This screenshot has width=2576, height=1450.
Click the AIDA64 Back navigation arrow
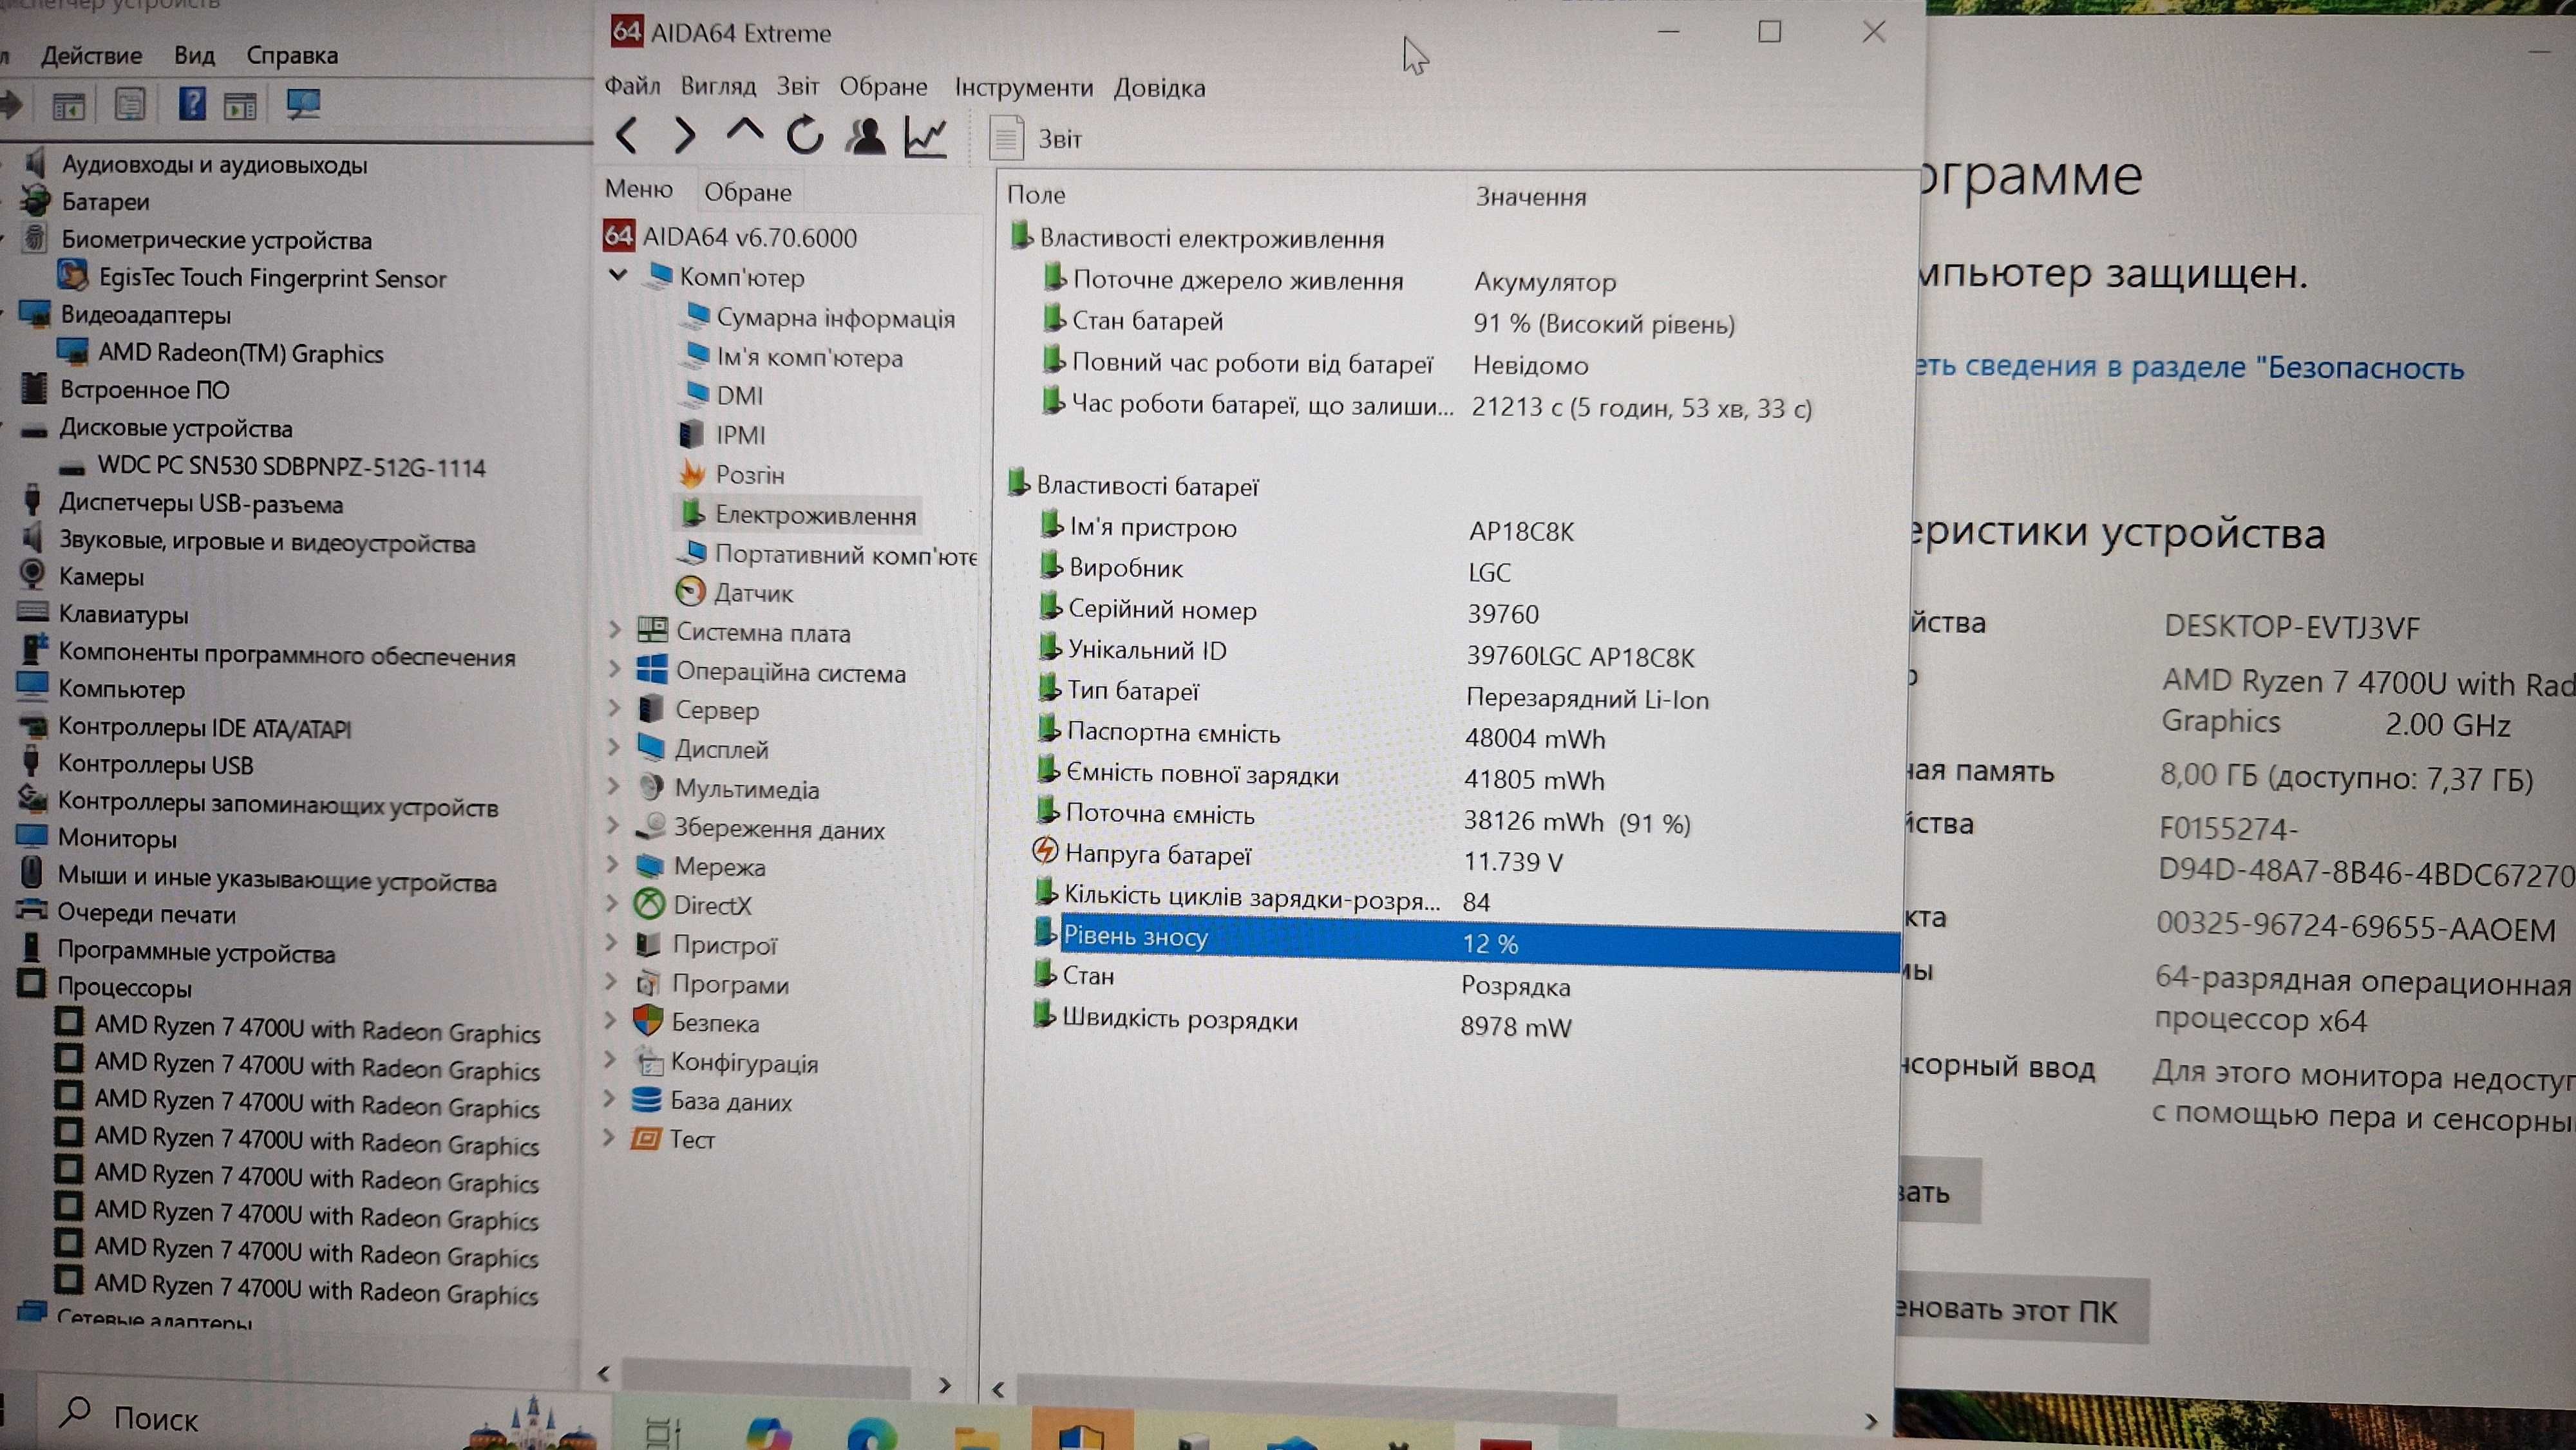(627, 135)
